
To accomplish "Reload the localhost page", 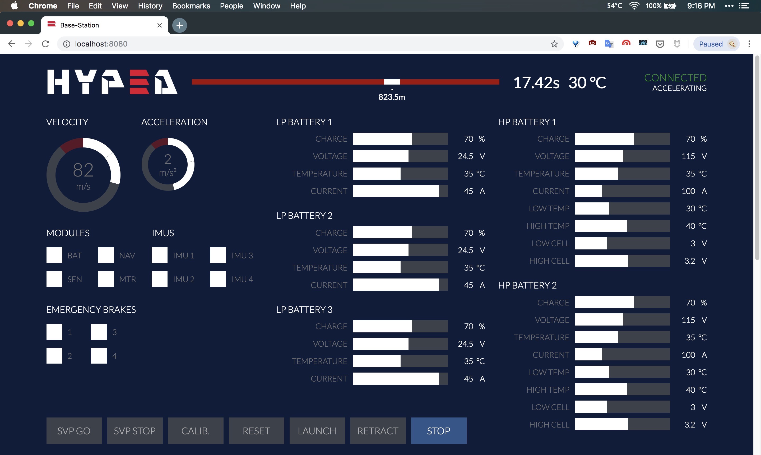I will (x=45, y=44).
